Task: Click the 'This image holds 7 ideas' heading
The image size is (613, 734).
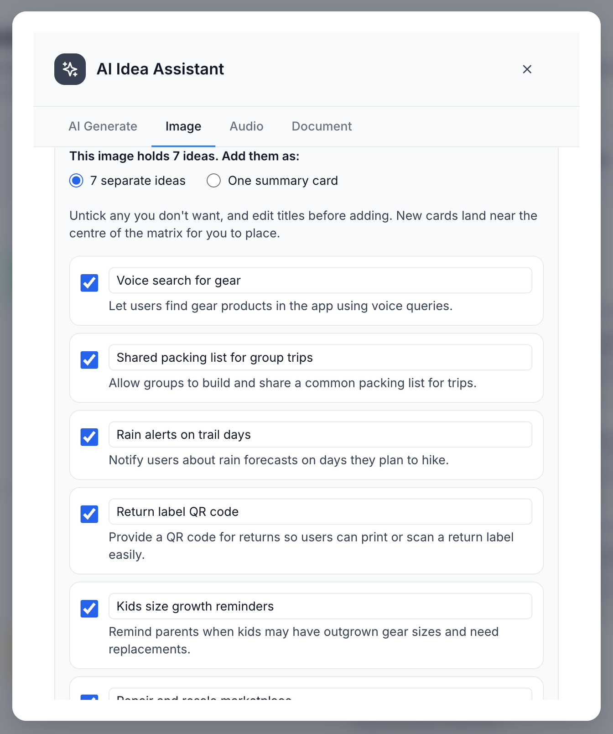Action: (184, 156)
